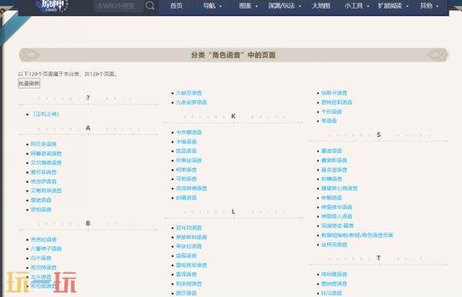Click the 批量刷新 button
462x297 pixels.
tap(29, 83)
